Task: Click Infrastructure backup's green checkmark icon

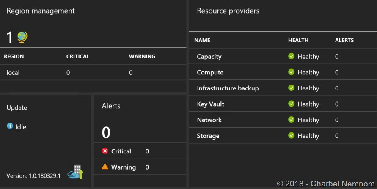Action: [x=291, y=88]
